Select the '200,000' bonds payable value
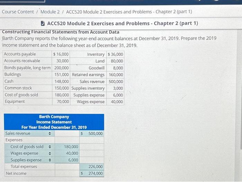 [x=61, y=68]
